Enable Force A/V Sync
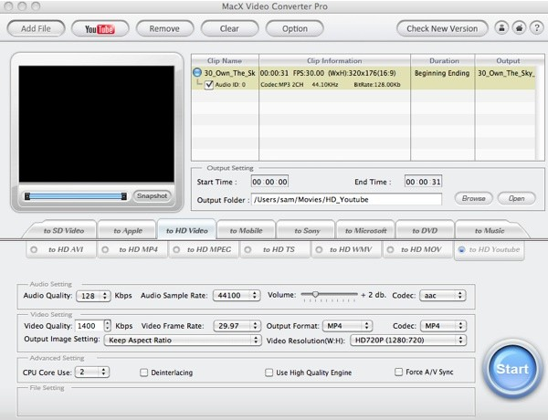This screenshot has width=548, height=420. click(398, 372)
